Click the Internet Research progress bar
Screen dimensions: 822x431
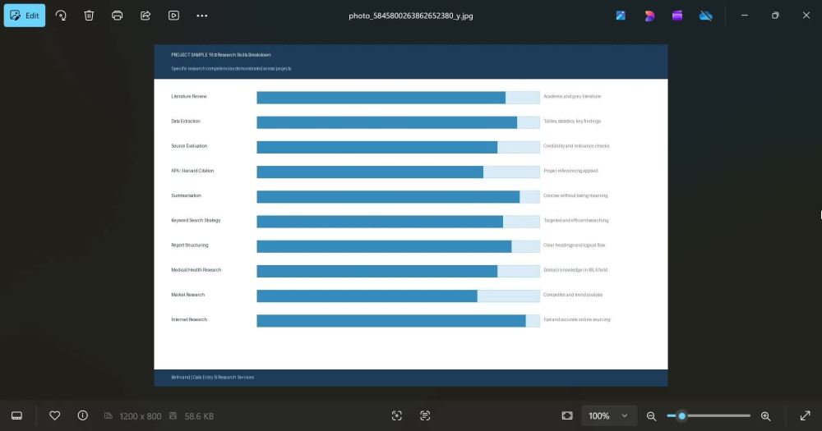[x=398, y=321]
